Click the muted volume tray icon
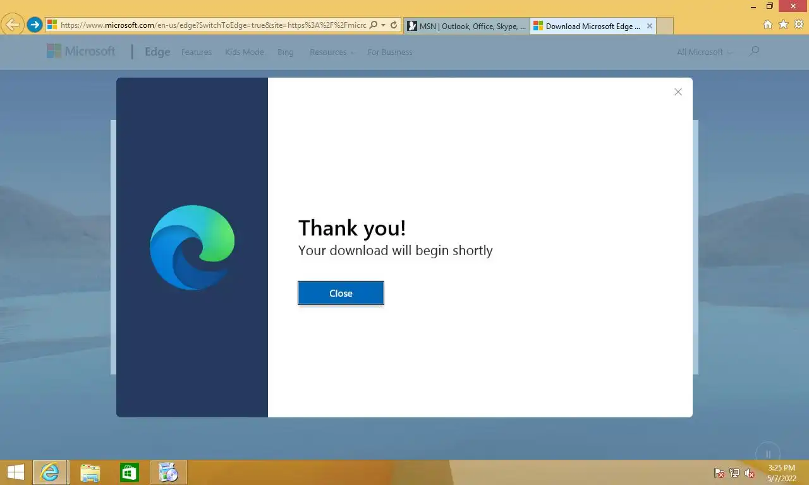The image size is (809, 485). tap(750, 473)
